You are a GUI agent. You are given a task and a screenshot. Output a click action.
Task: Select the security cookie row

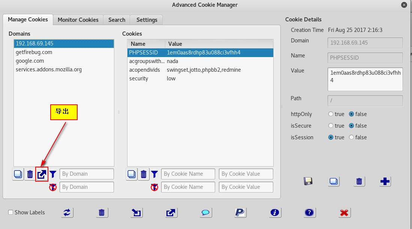coord(200,78)
